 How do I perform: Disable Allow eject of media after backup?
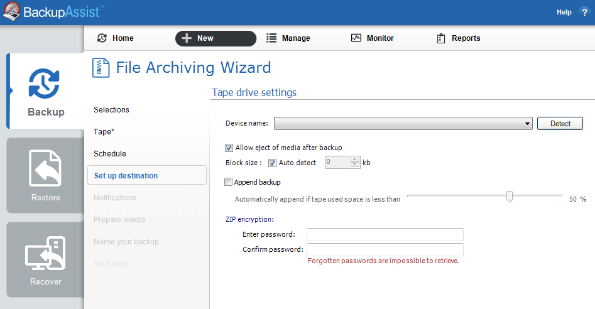[x=229, y=148]
